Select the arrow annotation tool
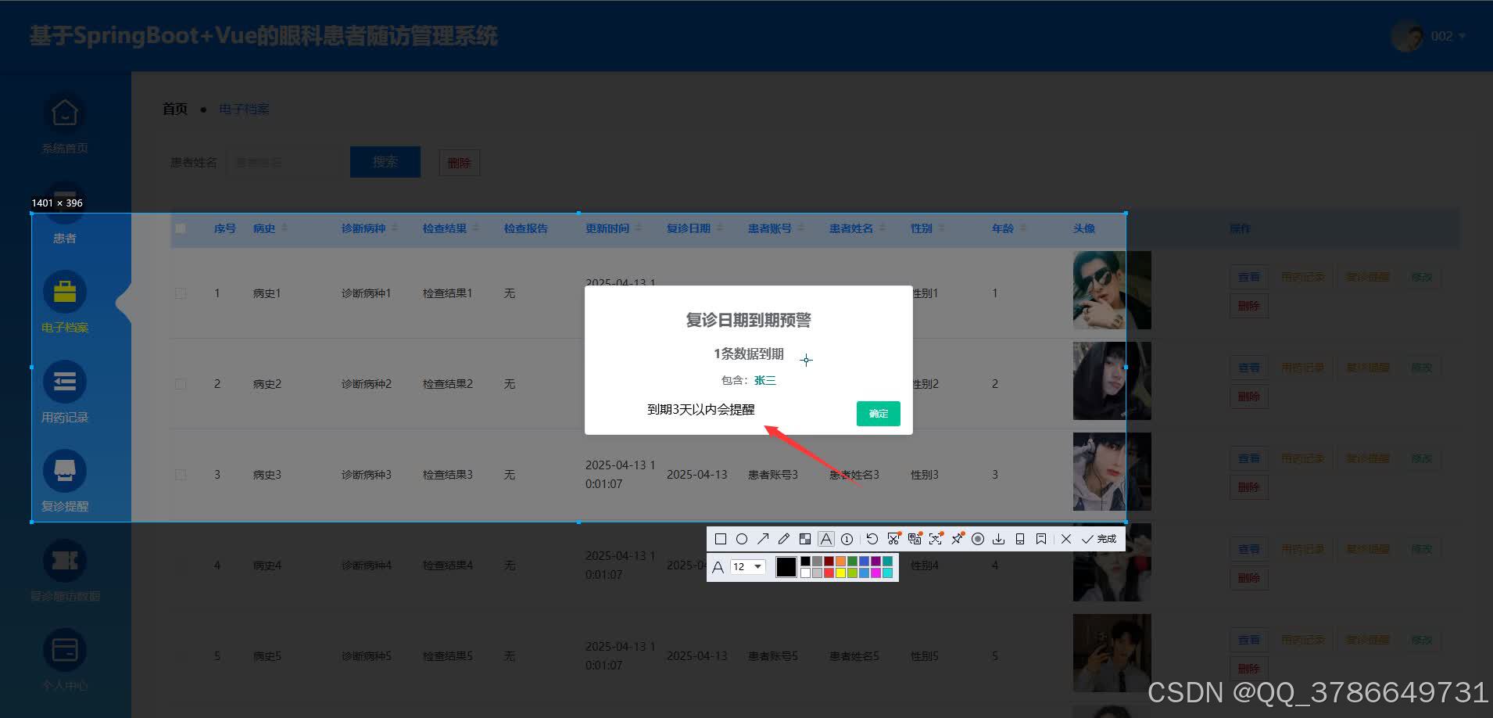1493x718 pixels. coord(763,539)
